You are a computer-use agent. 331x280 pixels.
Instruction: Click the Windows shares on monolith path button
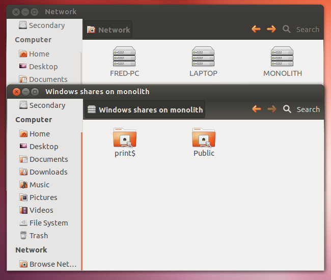[145, 110]
